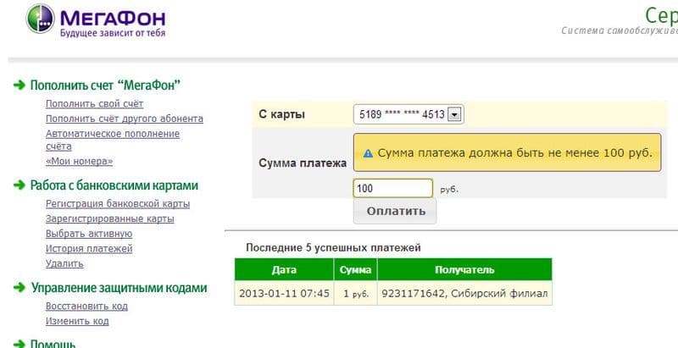Click the date cell 2013-01-11 07:45
Screen dimensions: 678x348
[284, 293]
